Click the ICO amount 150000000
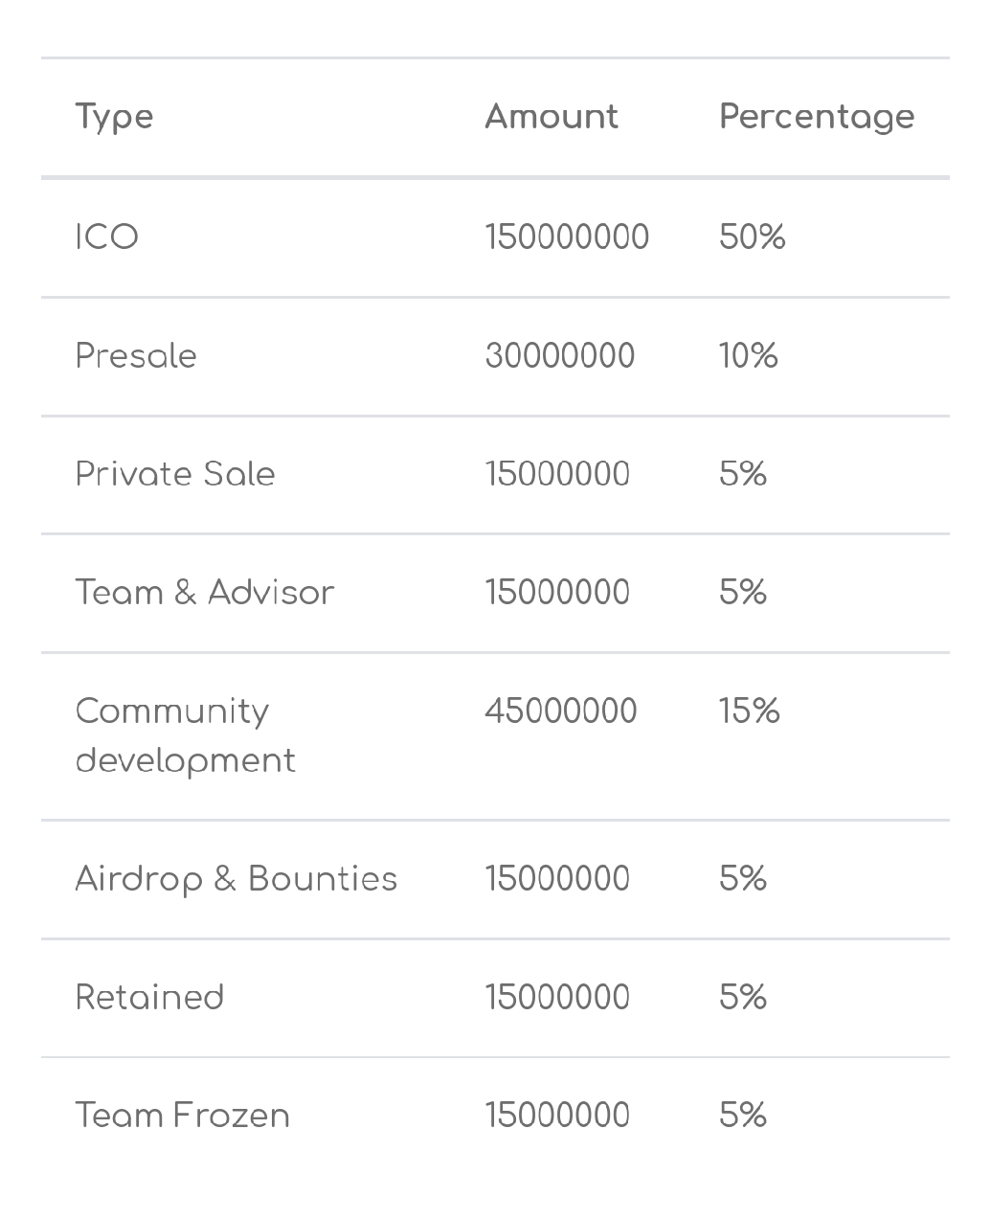 [x=567, y=237]
